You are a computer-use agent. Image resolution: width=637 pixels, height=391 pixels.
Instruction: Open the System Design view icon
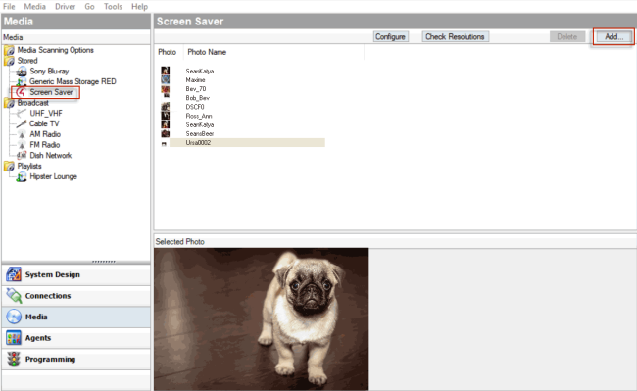click(x=14, y=275)
